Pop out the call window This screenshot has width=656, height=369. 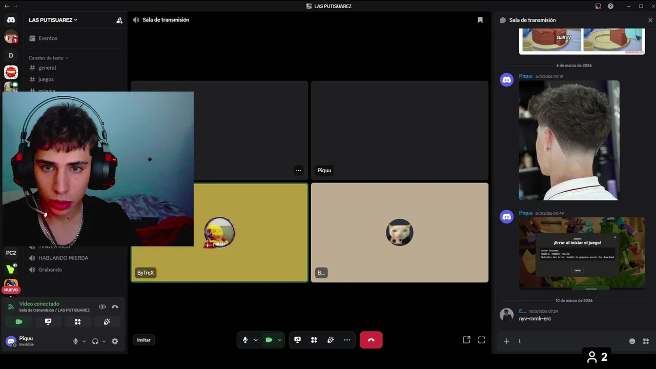click(466, 340)
